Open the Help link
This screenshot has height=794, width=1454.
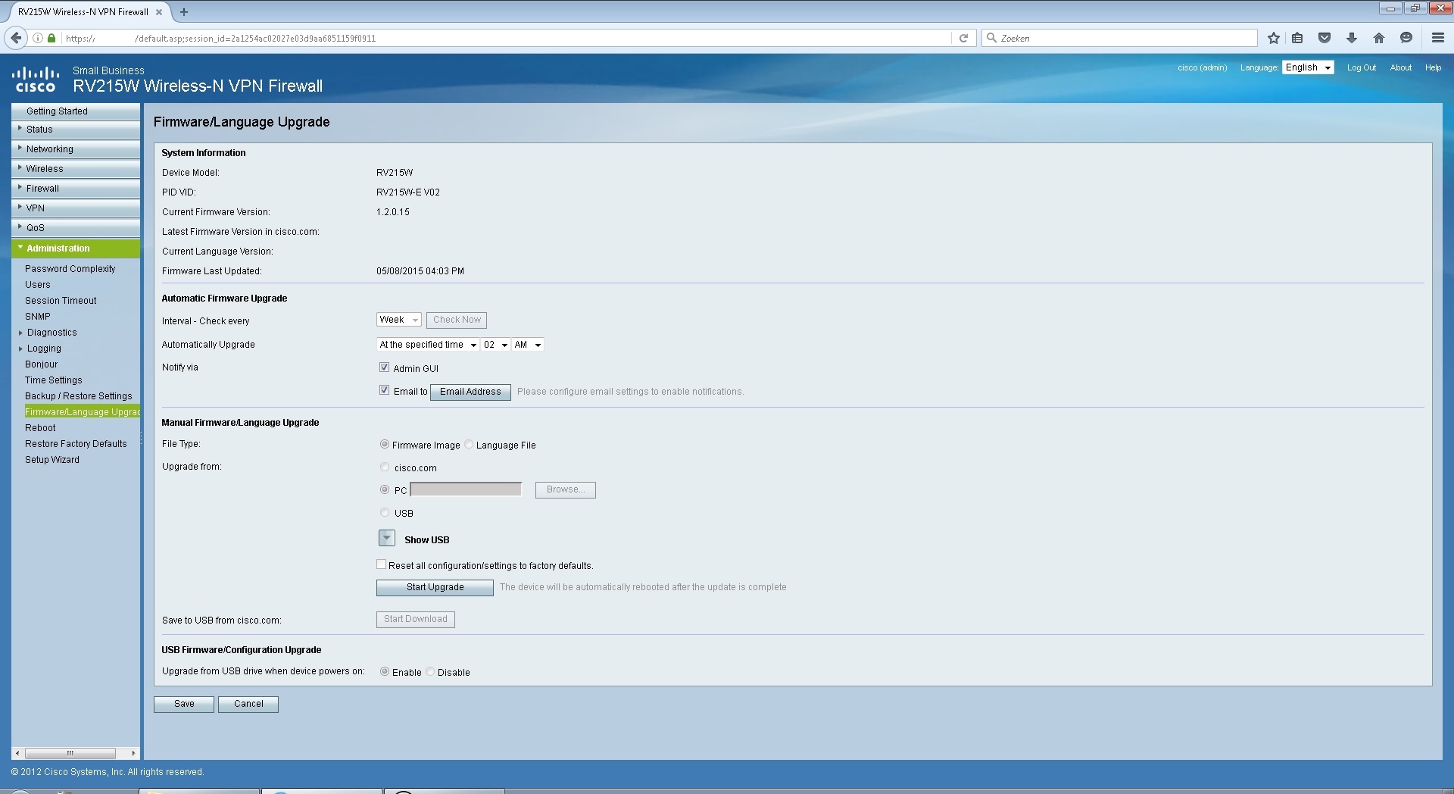click(x=1433, y=67)
